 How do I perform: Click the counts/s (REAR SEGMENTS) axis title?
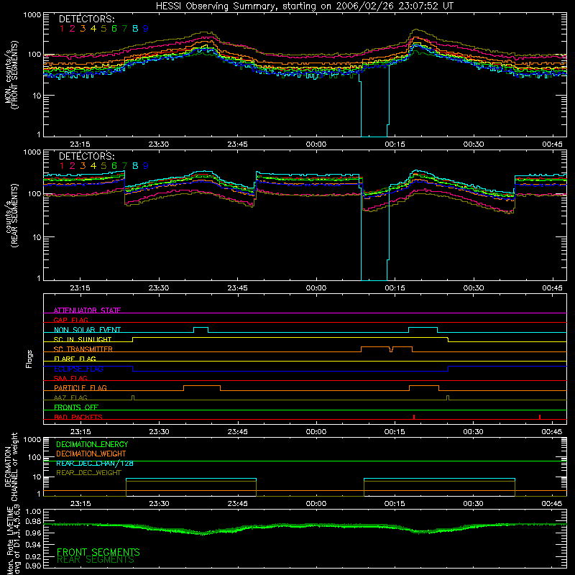coord(11,216)
